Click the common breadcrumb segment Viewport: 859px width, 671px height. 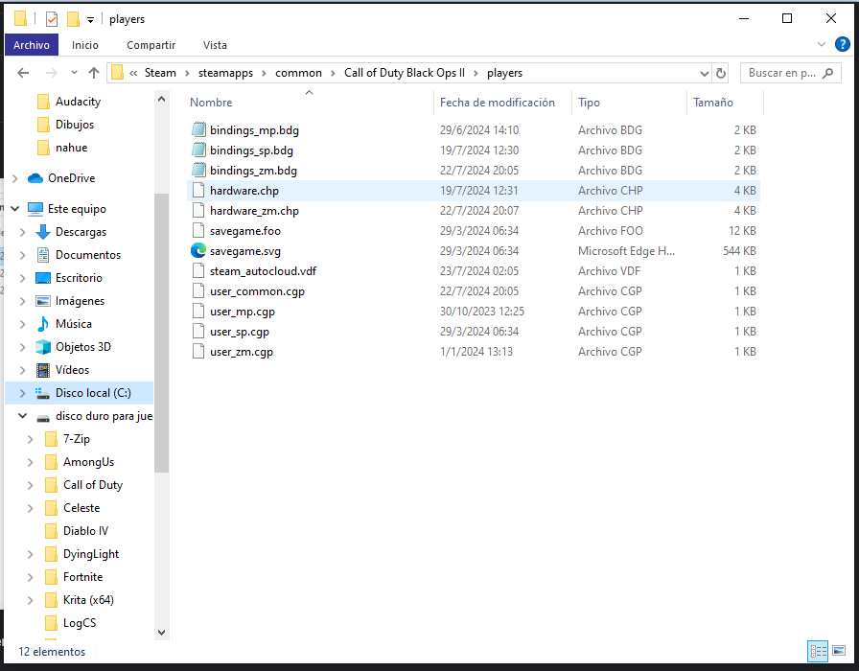pos(298,73)
